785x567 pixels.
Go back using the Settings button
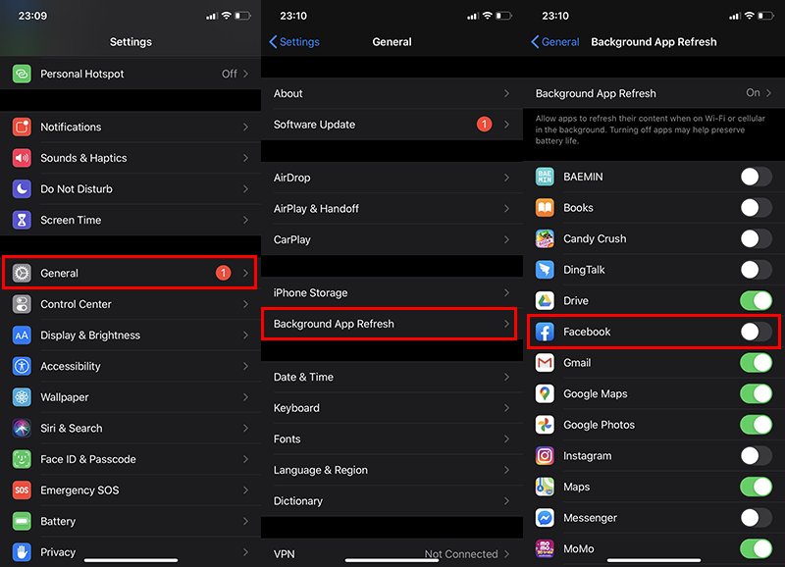coord(294,42)
